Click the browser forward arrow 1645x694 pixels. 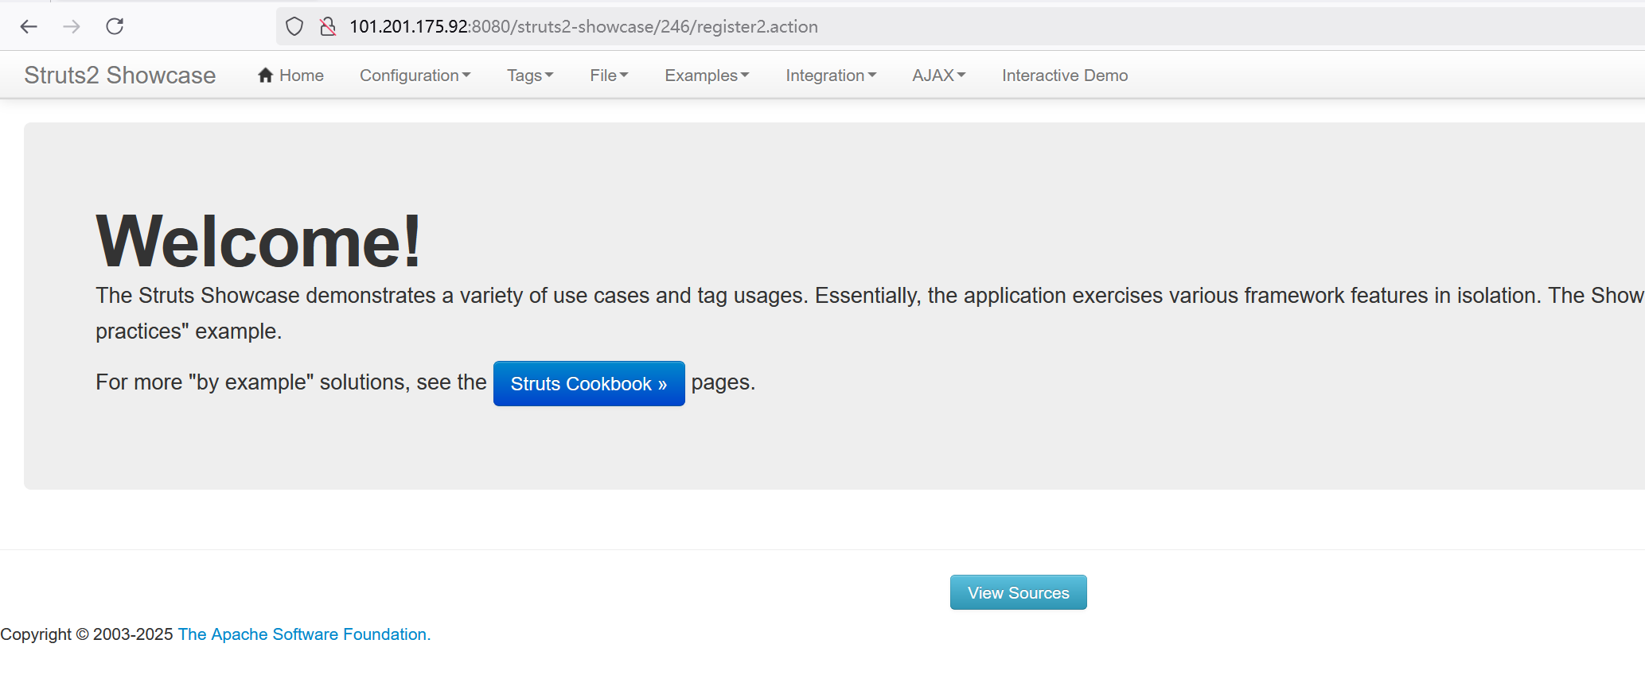click(72, 27)
